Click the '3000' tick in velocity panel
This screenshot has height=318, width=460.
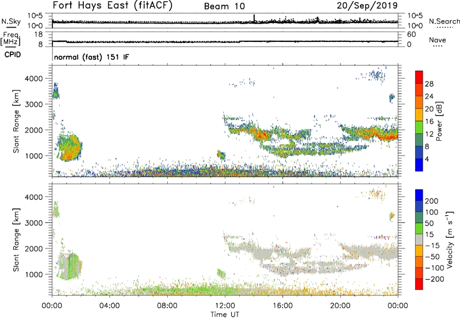(x=34, y=223)
